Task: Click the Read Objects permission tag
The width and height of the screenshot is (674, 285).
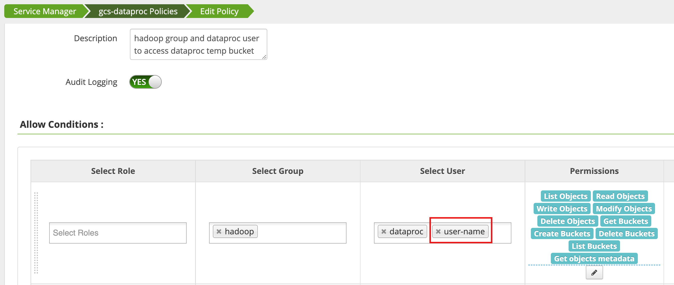Action: point(620,196)
